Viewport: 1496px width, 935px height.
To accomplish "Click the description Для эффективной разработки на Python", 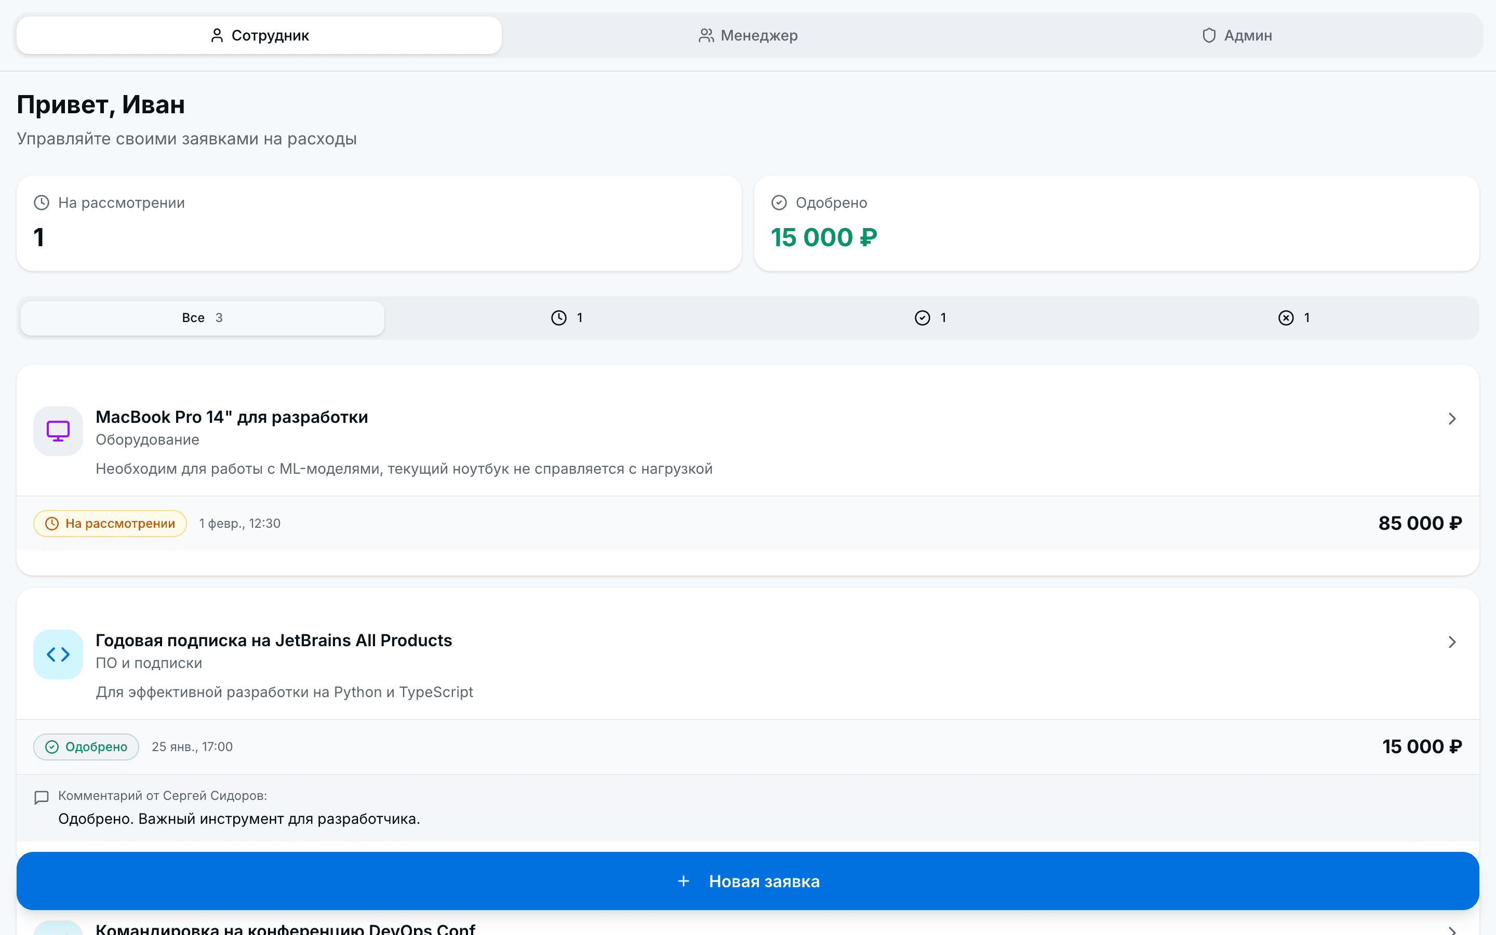I will (x=284, y=692).
